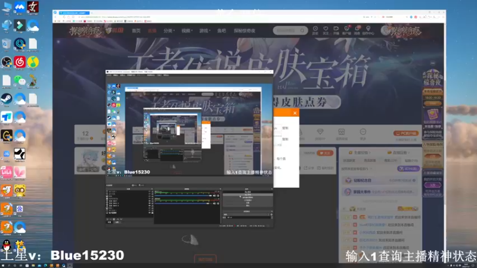Launch the ToDesk desktop shortcut
The image size is (477, 268).
tap(7, 117)
